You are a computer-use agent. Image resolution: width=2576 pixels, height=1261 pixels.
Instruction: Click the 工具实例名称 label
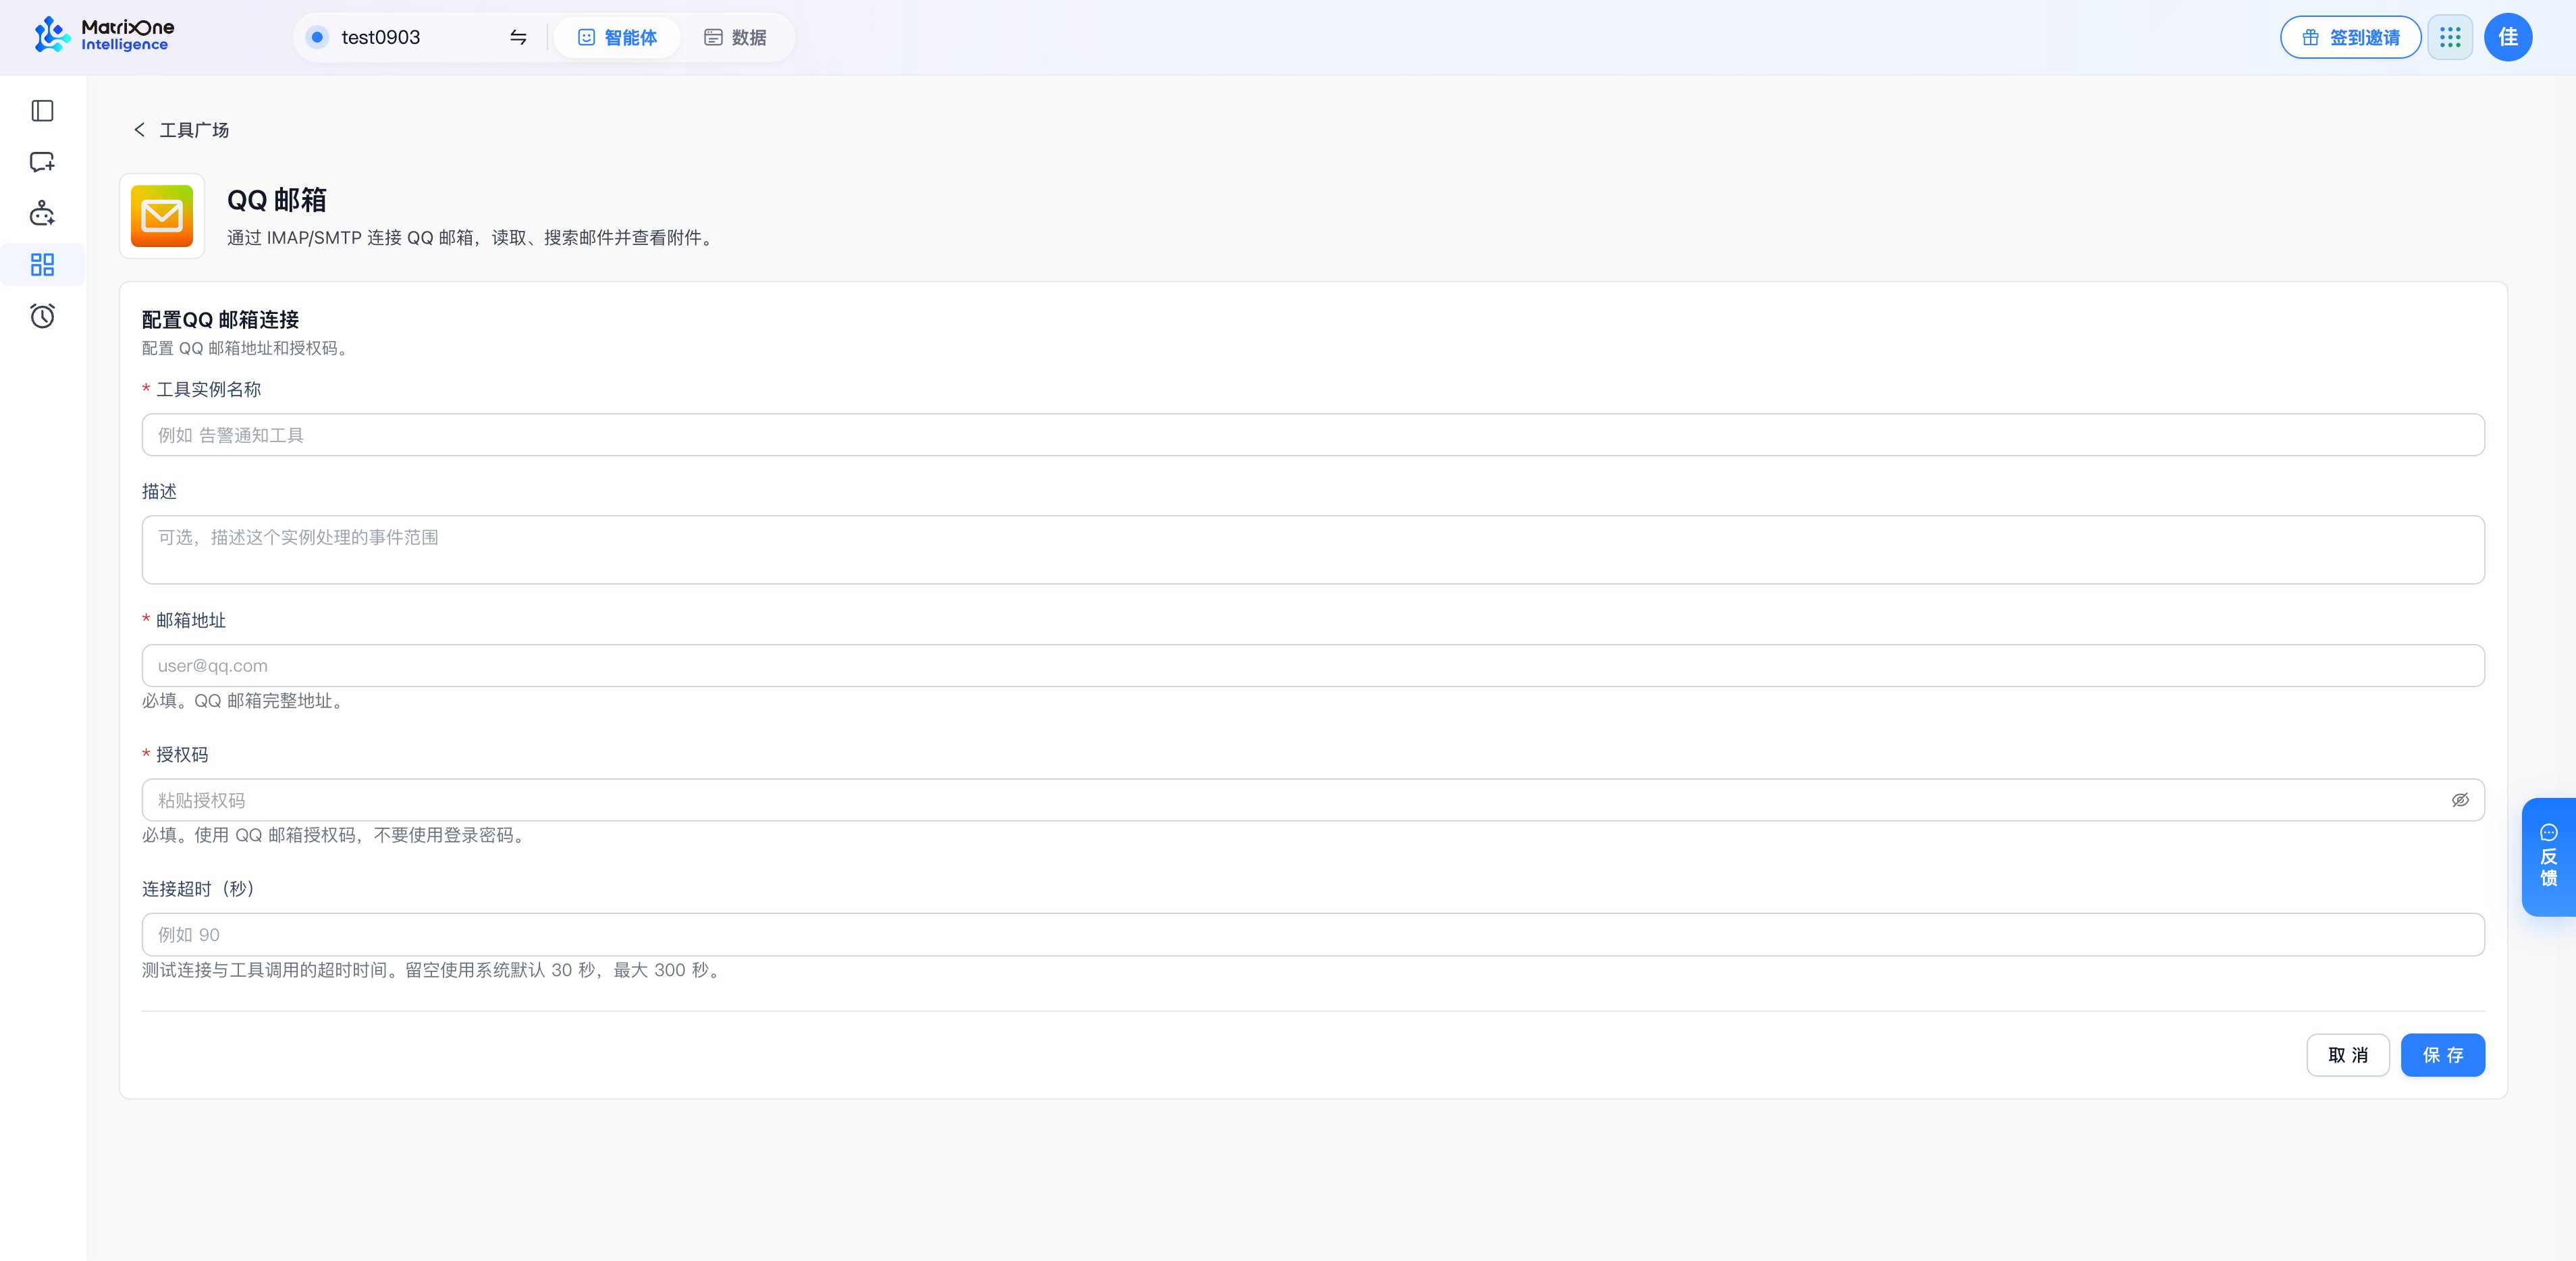pos(208,390)
